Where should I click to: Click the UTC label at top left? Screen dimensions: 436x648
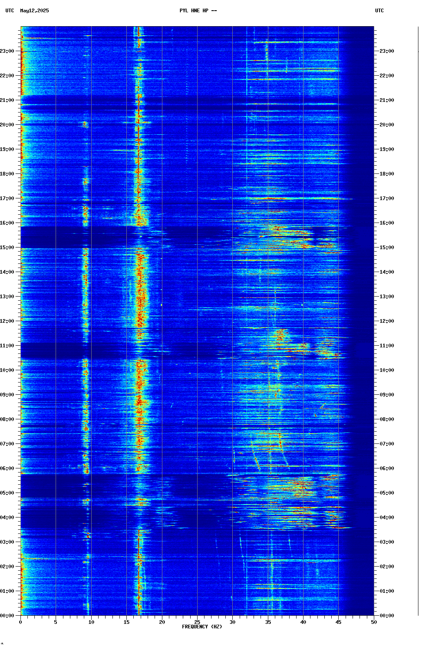tap(10, 11)
